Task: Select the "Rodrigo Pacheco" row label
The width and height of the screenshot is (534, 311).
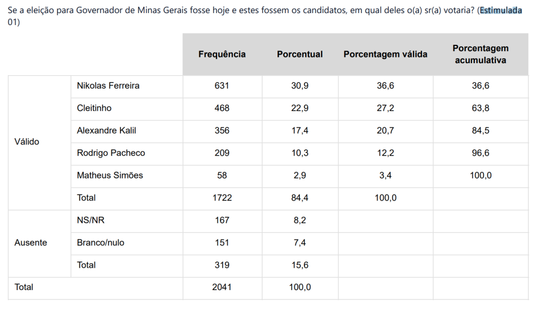Action: (x=111, y=153)
